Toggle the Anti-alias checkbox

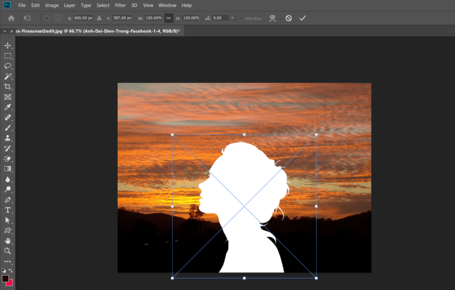pyautogui.click(x=241, y=18)
